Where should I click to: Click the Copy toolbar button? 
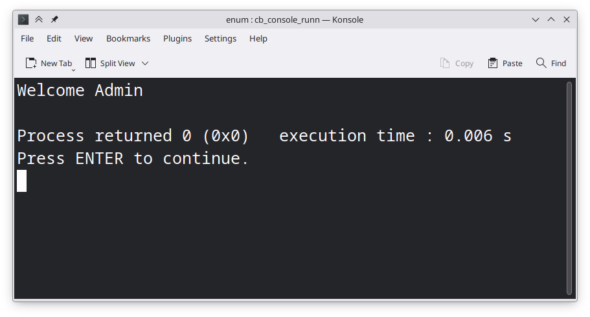click(x=457, y=63)
